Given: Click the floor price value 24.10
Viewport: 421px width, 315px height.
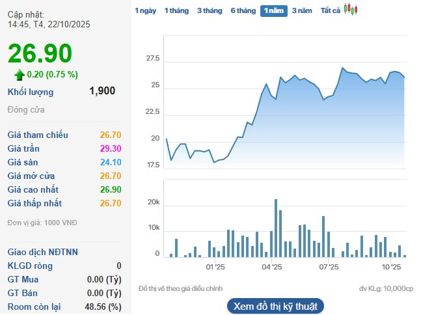Looking at the screenshot, I should coord(110,162).
